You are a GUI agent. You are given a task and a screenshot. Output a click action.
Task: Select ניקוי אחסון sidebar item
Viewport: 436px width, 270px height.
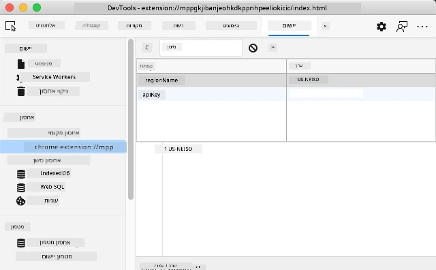tap(53, 91)
